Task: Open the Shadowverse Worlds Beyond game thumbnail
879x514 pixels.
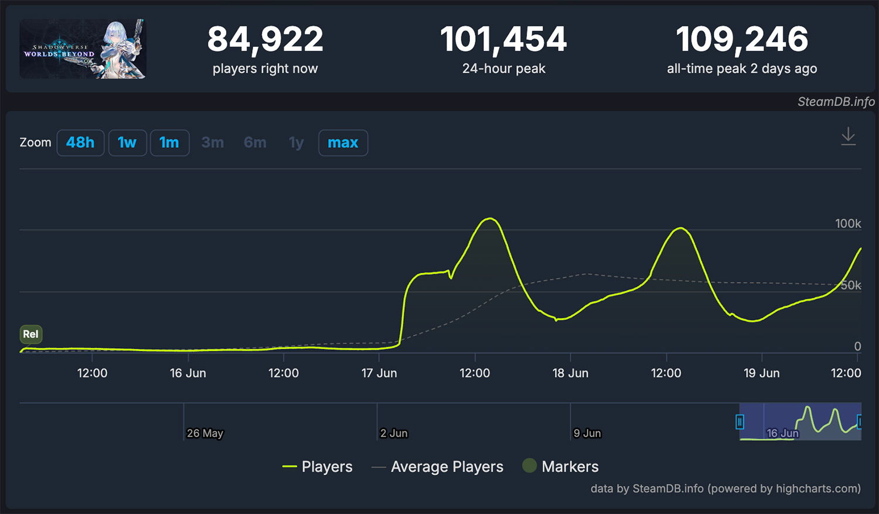Action: click(x=83, y=49)
